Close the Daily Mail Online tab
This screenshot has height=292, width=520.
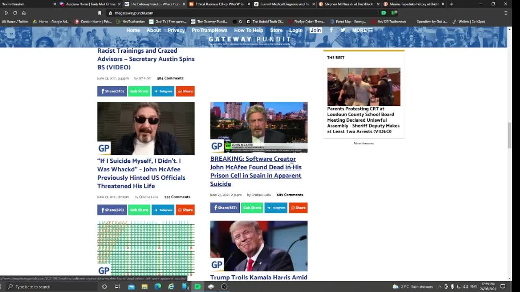[x=119, y=4]
